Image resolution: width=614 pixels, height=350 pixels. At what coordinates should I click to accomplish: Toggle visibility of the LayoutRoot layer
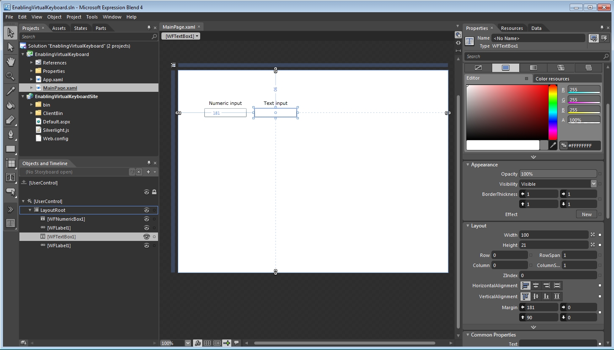pos(147,210)
